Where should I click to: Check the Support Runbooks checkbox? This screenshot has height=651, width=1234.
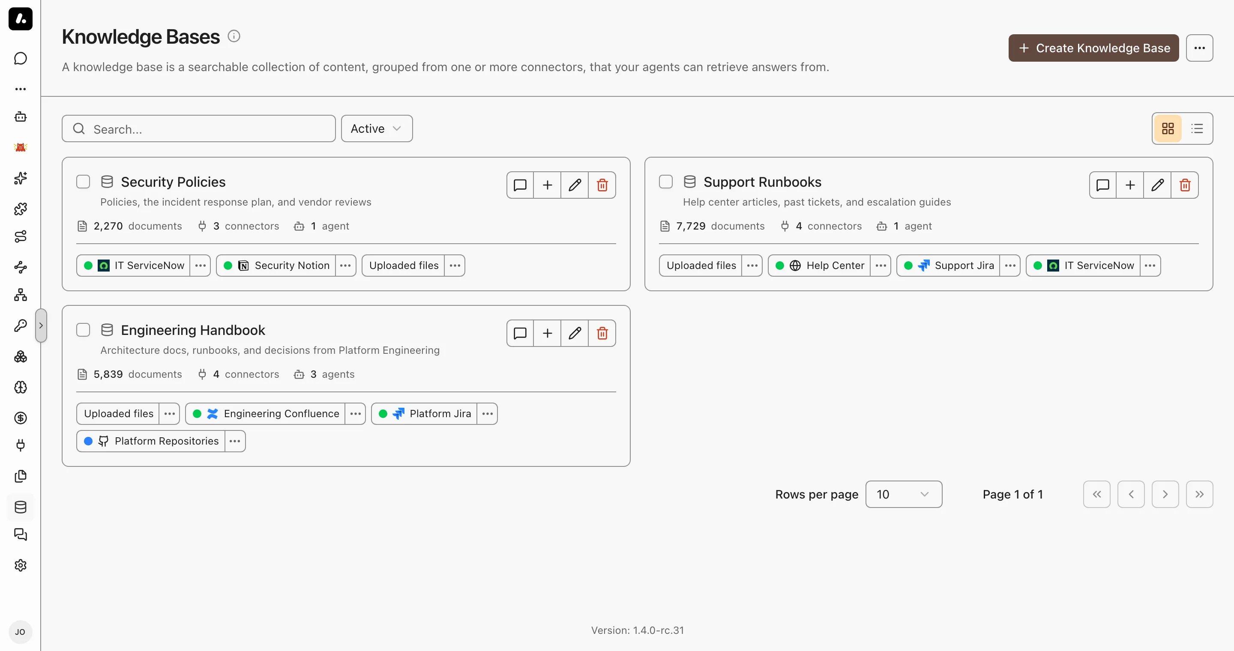coord(665,182)
